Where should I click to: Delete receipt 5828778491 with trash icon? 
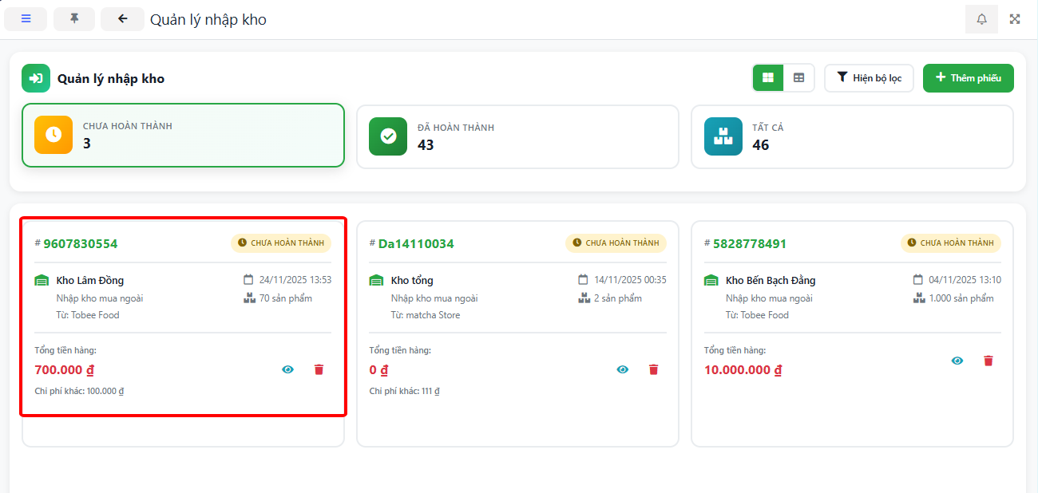pos(988,361)
